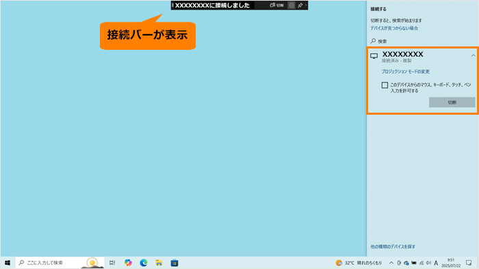Open Task View on the taskbar
Image resolution: width=479 pixels, height=269 pixels.
[112, 263]
